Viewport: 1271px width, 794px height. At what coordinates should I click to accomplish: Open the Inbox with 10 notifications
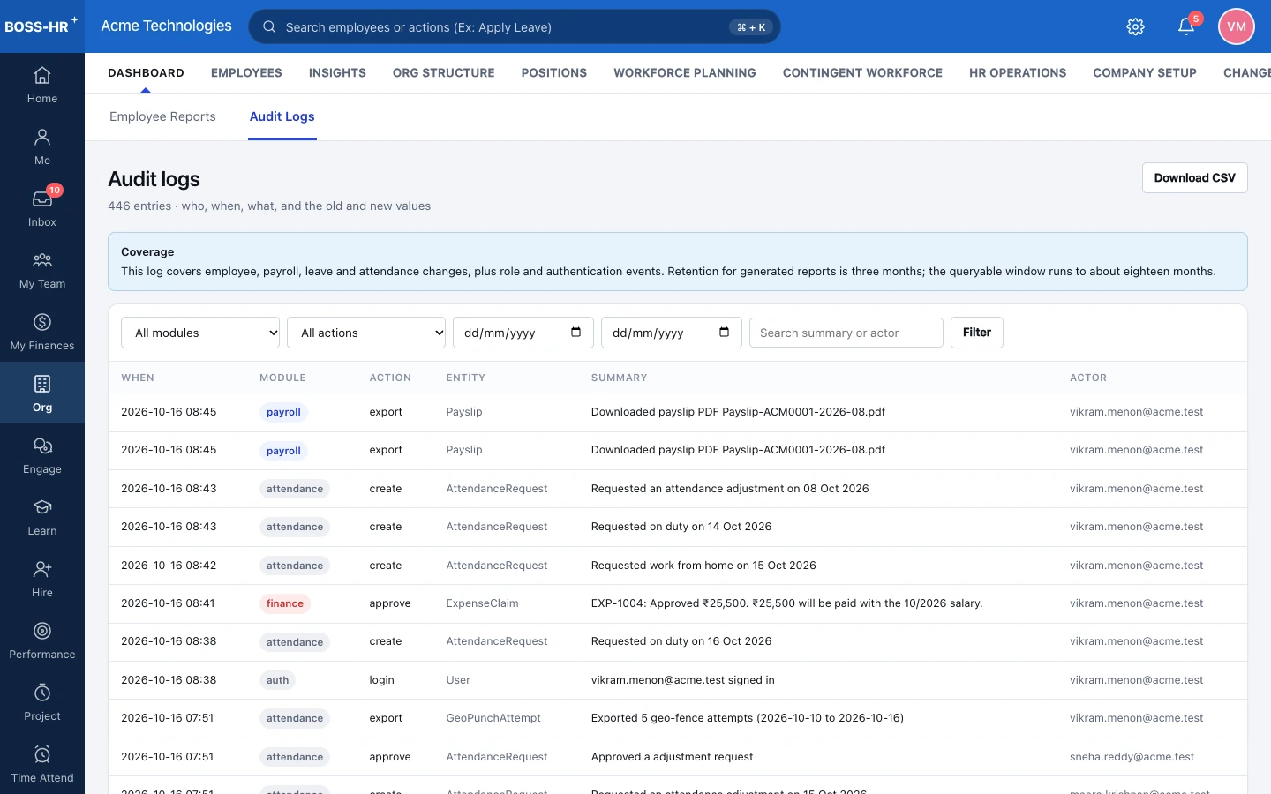[x=42, y=208]
